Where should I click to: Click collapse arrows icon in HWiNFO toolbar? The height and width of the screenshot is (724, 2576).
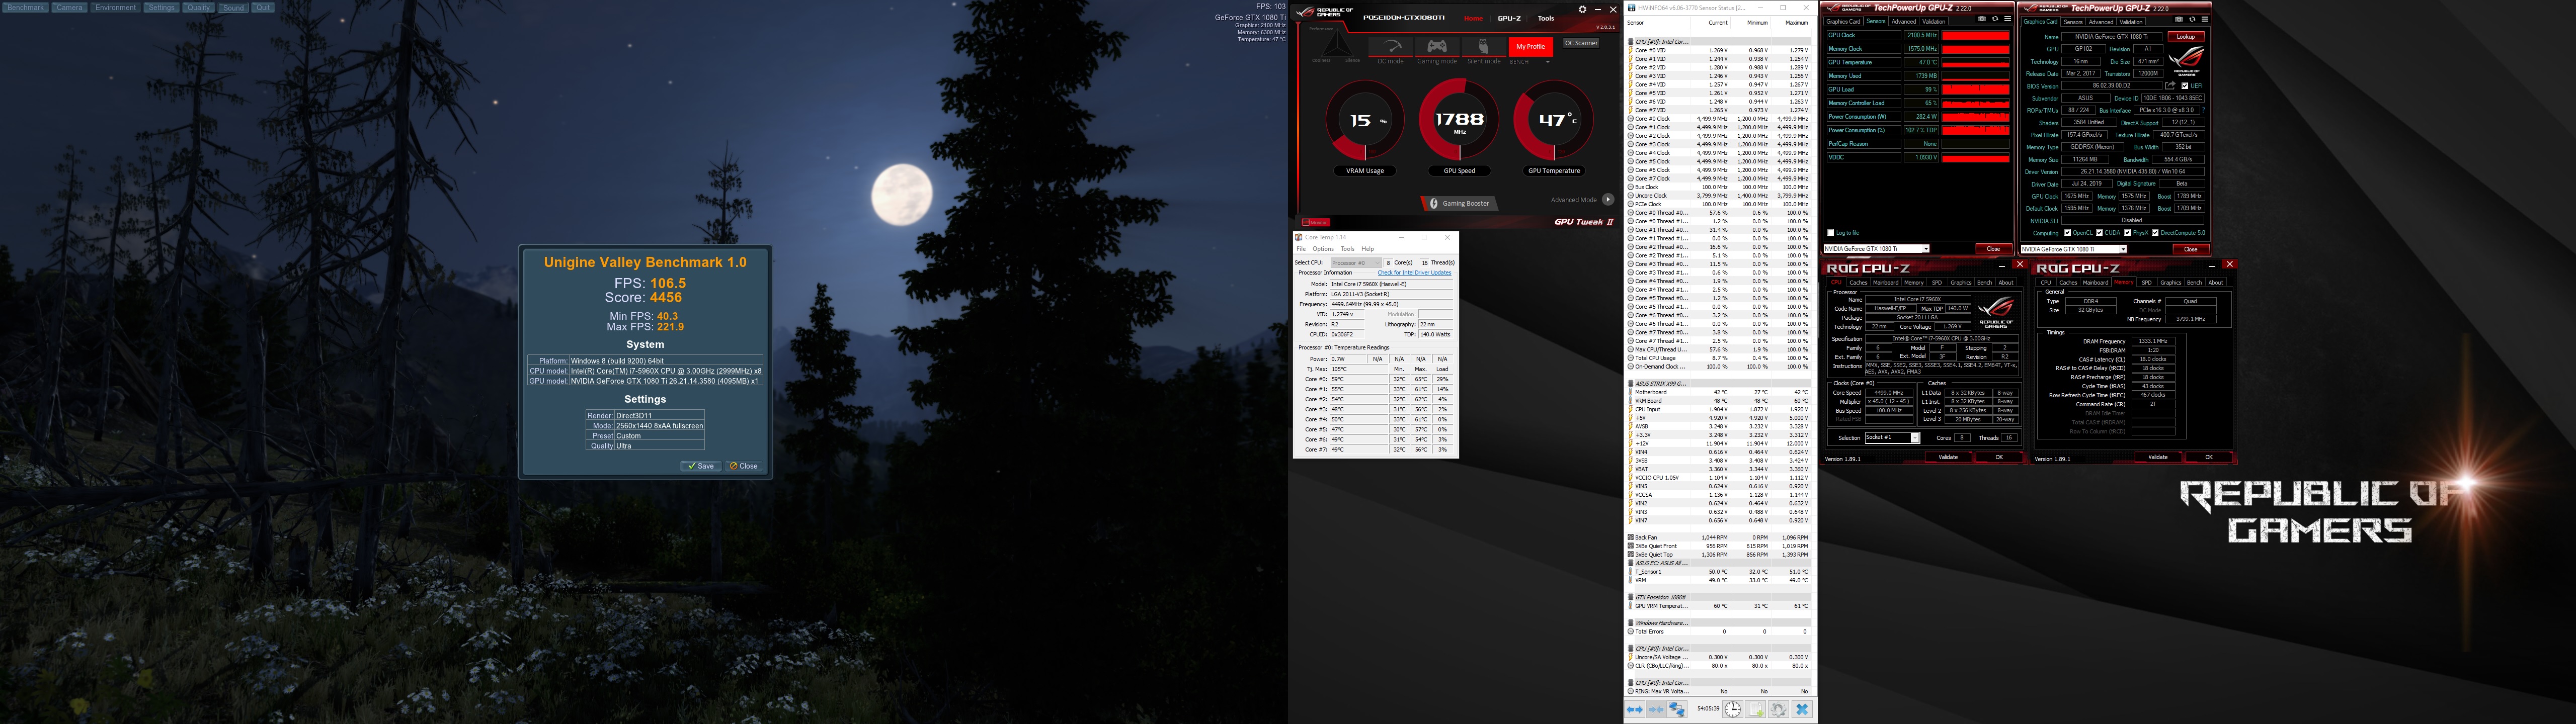pyautogui.click(x=1656, y=709)
